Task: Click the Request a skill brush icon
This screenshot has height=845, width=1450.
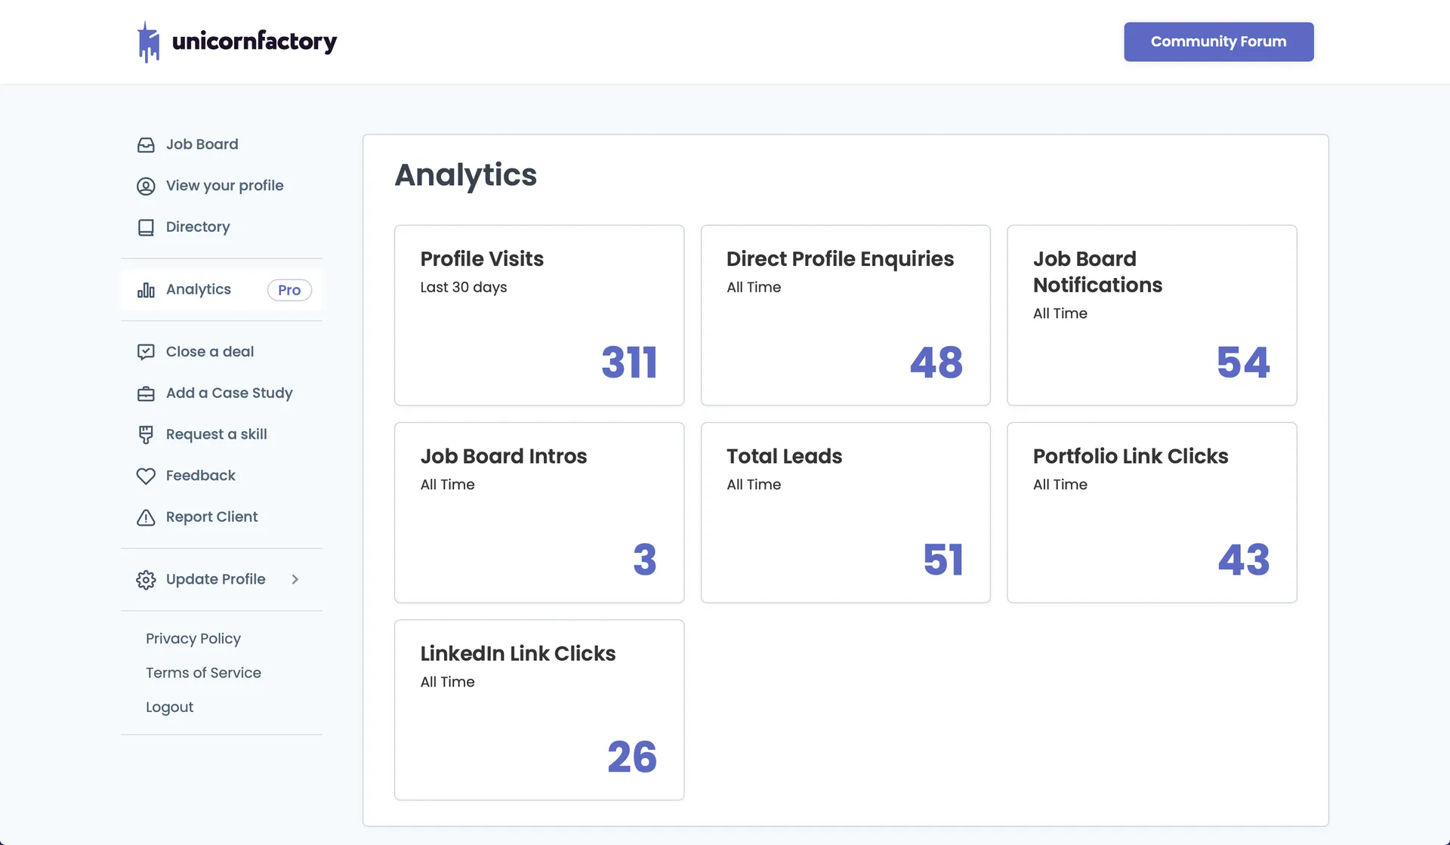Action: [146, 435]
